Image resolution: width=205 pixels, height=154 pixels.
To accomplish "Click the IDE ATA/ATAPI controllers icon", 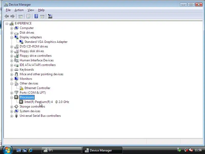I will point(16,65).
